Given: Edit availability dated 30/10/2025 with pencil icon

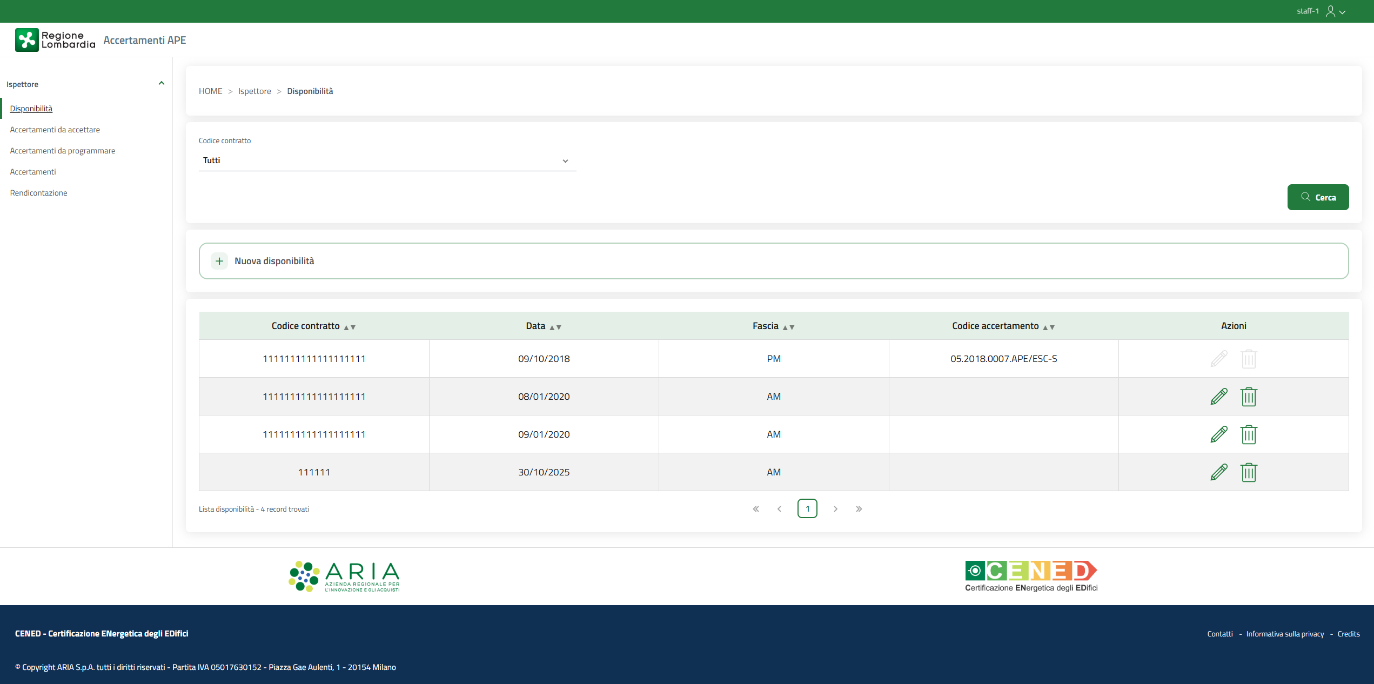Looking at the screenshot, I should [1219, 472].
